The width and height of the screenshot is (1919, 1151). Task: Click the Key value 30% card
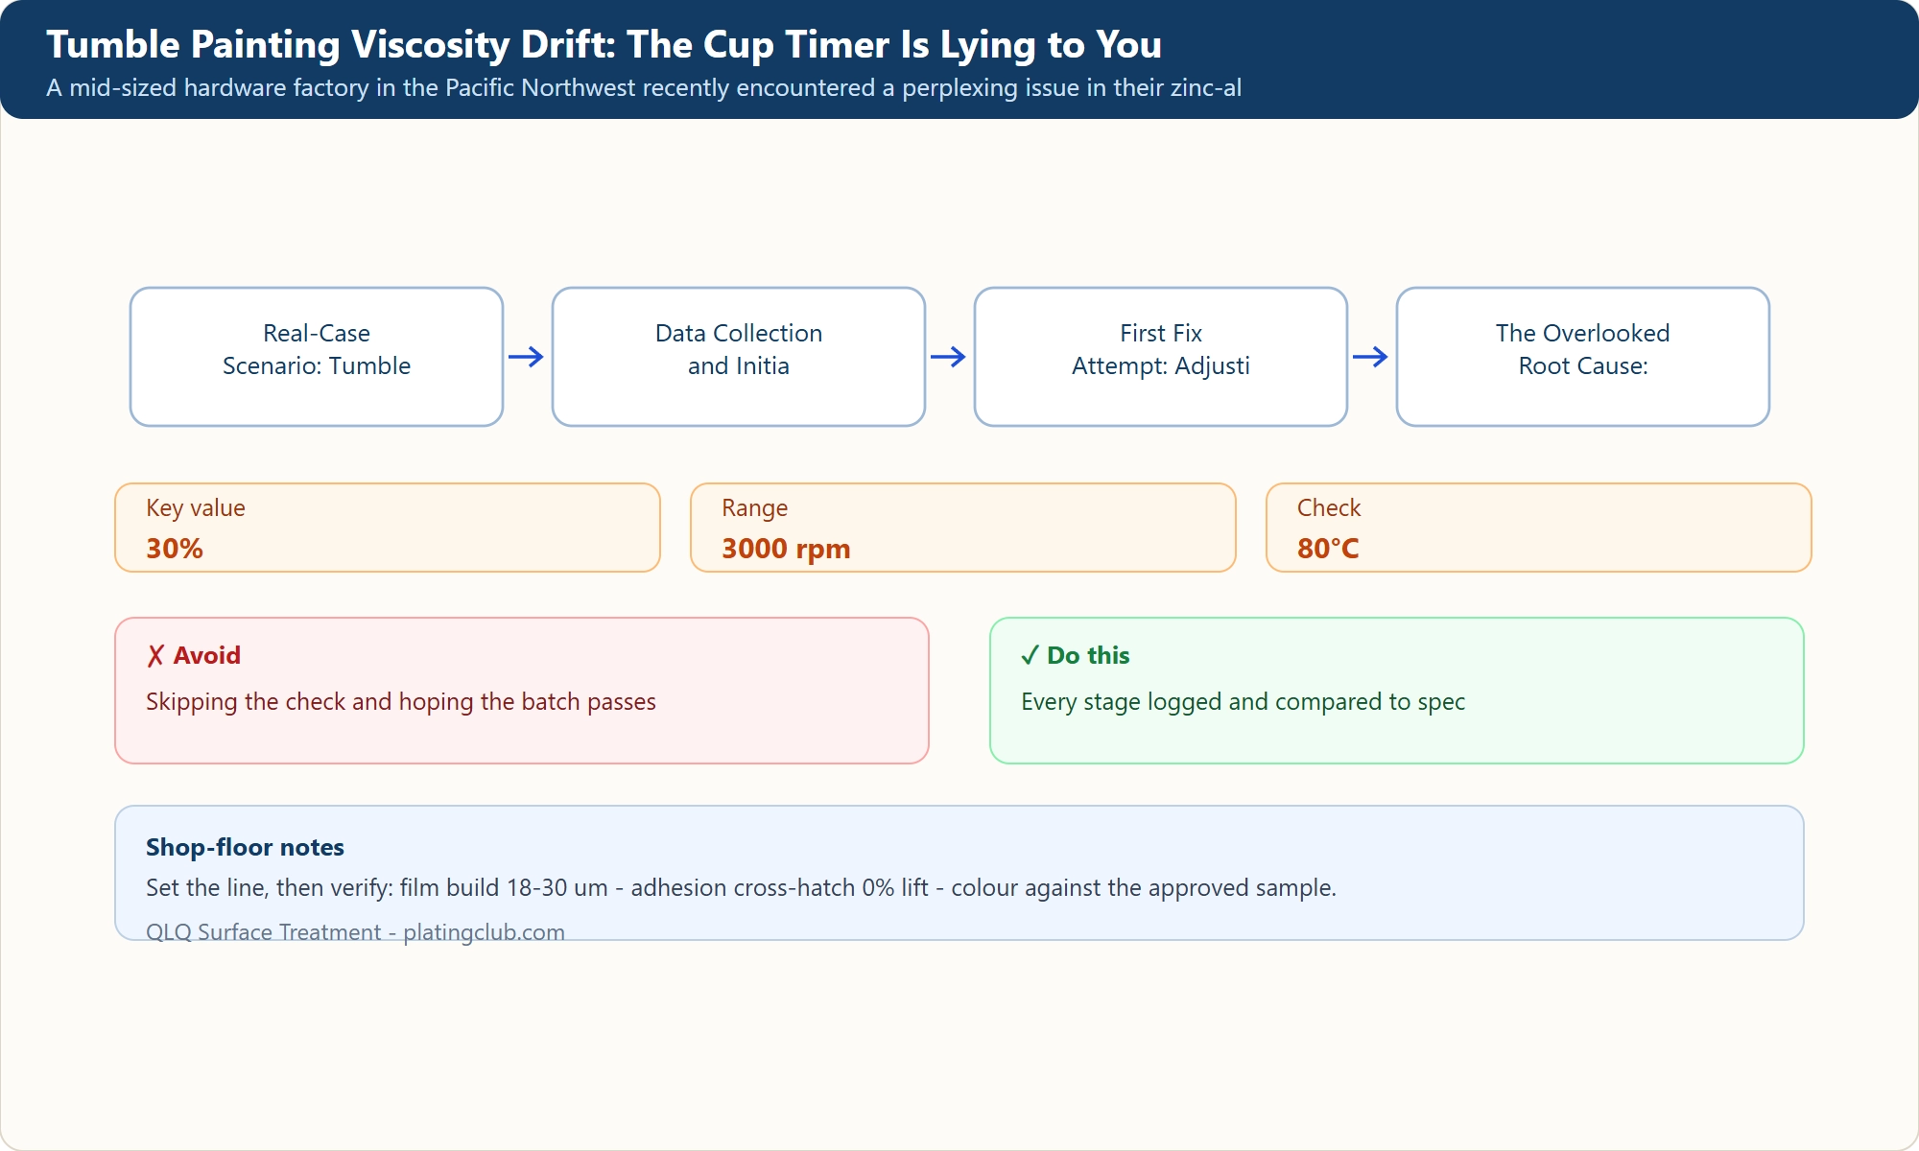[x=388, y=528]
